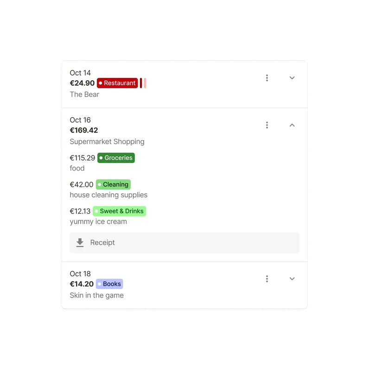Select the Sweet & Drinks category tag
Viewport: 369px width, 369px height.
119,211
